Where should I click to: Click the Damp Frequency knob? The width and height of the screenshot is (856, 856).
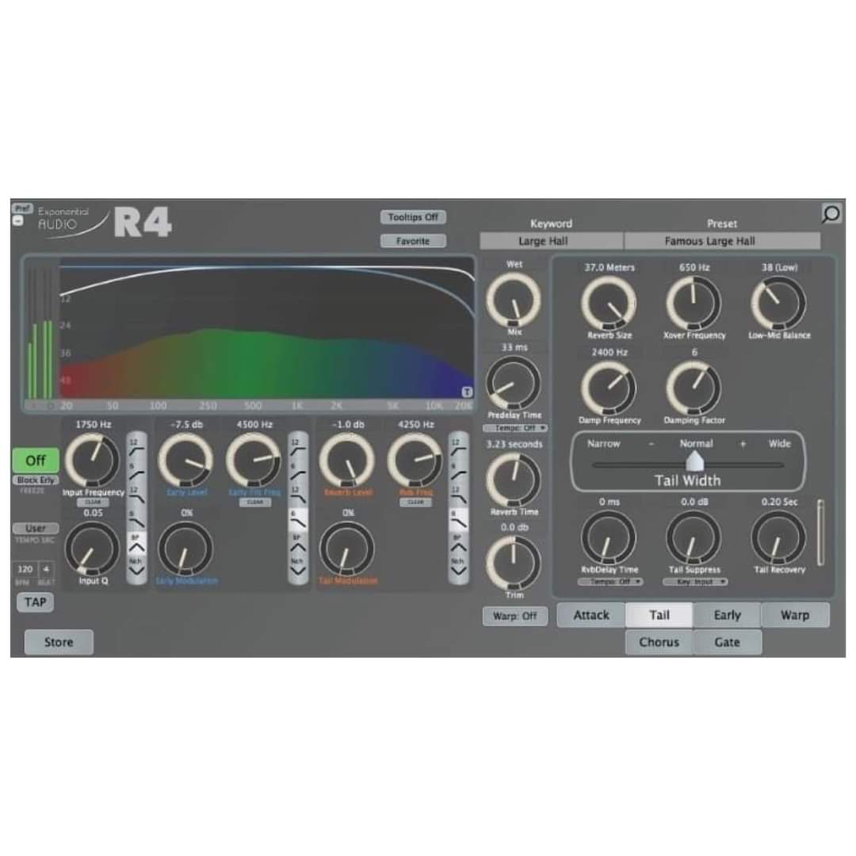[x=609, y=388]
